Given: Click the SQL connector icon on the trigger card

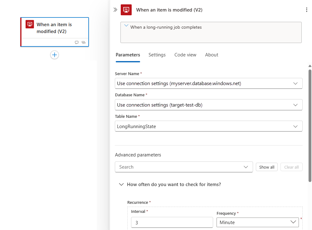Looking at the screenshot, I should point(30,25).
